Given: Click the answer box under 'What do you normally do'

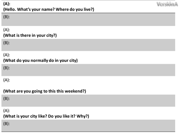Looking at the screenshot, I should 88,70.
